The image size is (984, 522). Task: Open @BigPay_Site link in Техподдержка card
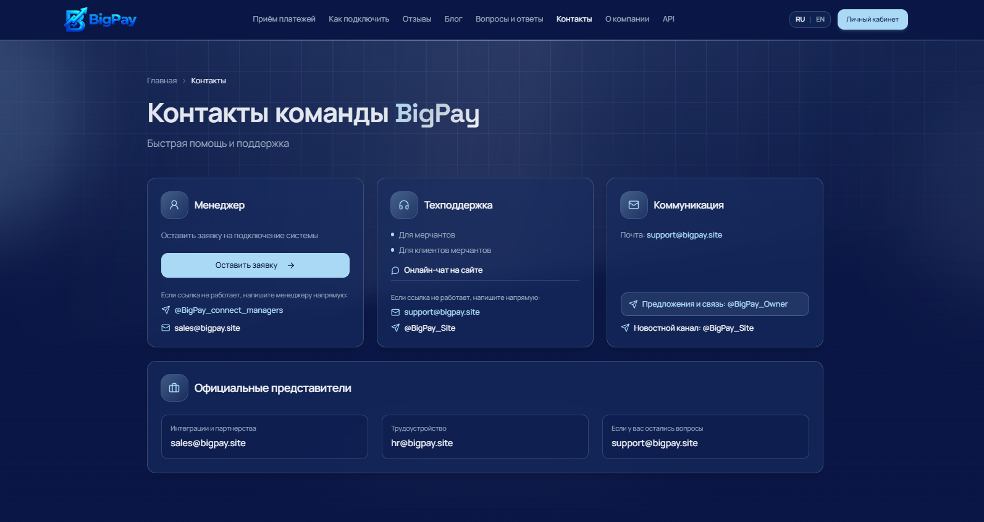430,328
